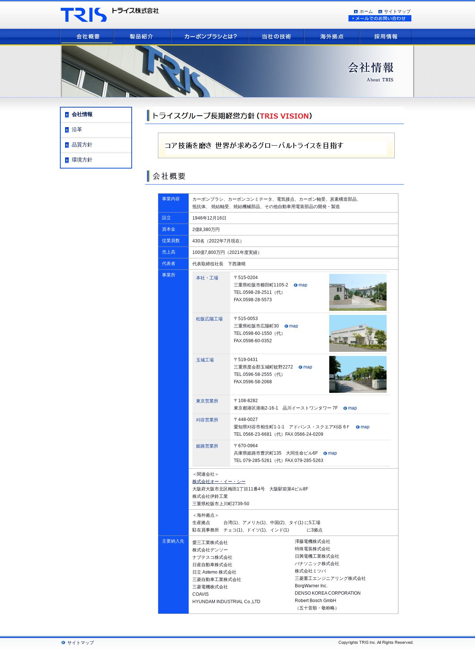Open the map link for 東京営業所

click(x=353, y=408)
